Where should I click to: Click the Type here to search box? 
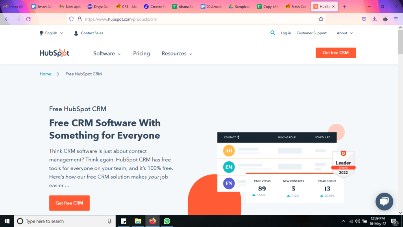click(x=65, y=221)
